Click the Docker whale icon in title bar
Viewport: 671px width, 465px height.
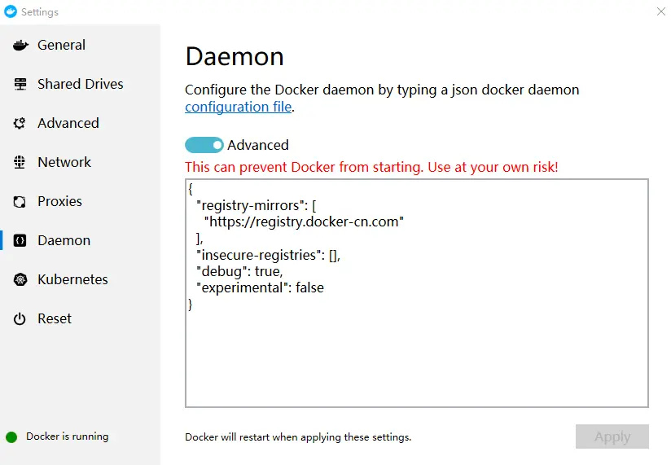[x=11, y=11]
